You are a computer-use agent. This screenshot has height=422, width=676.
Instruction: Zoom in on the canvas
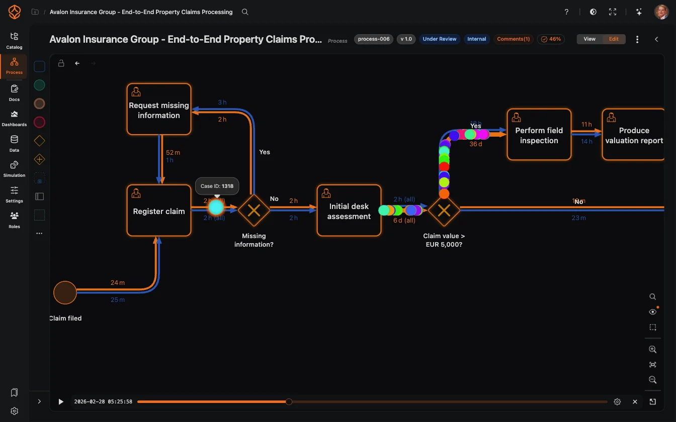pos(652,349)
